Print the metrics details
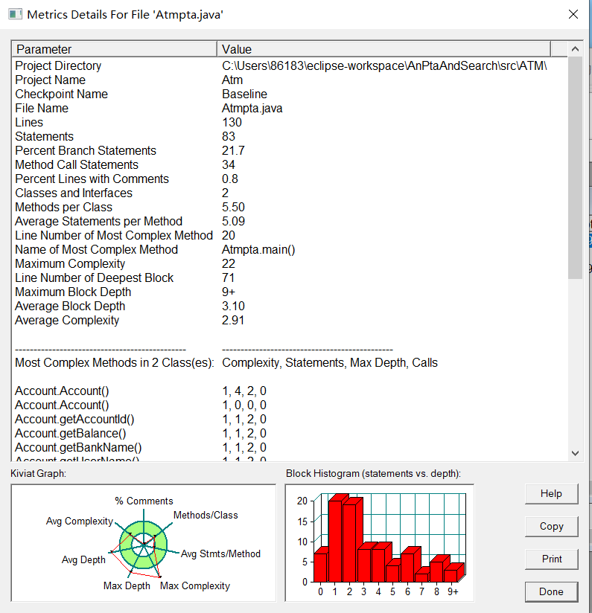The width and height of the screenshot is (592, 613). pyautogui.click(x=551, y=559)
